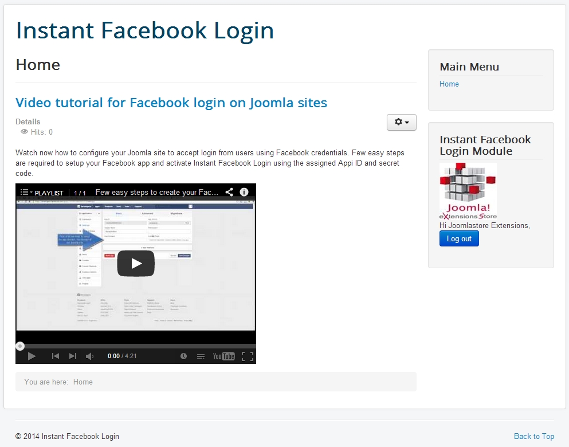Click the Log out button

tap(459, 239)
